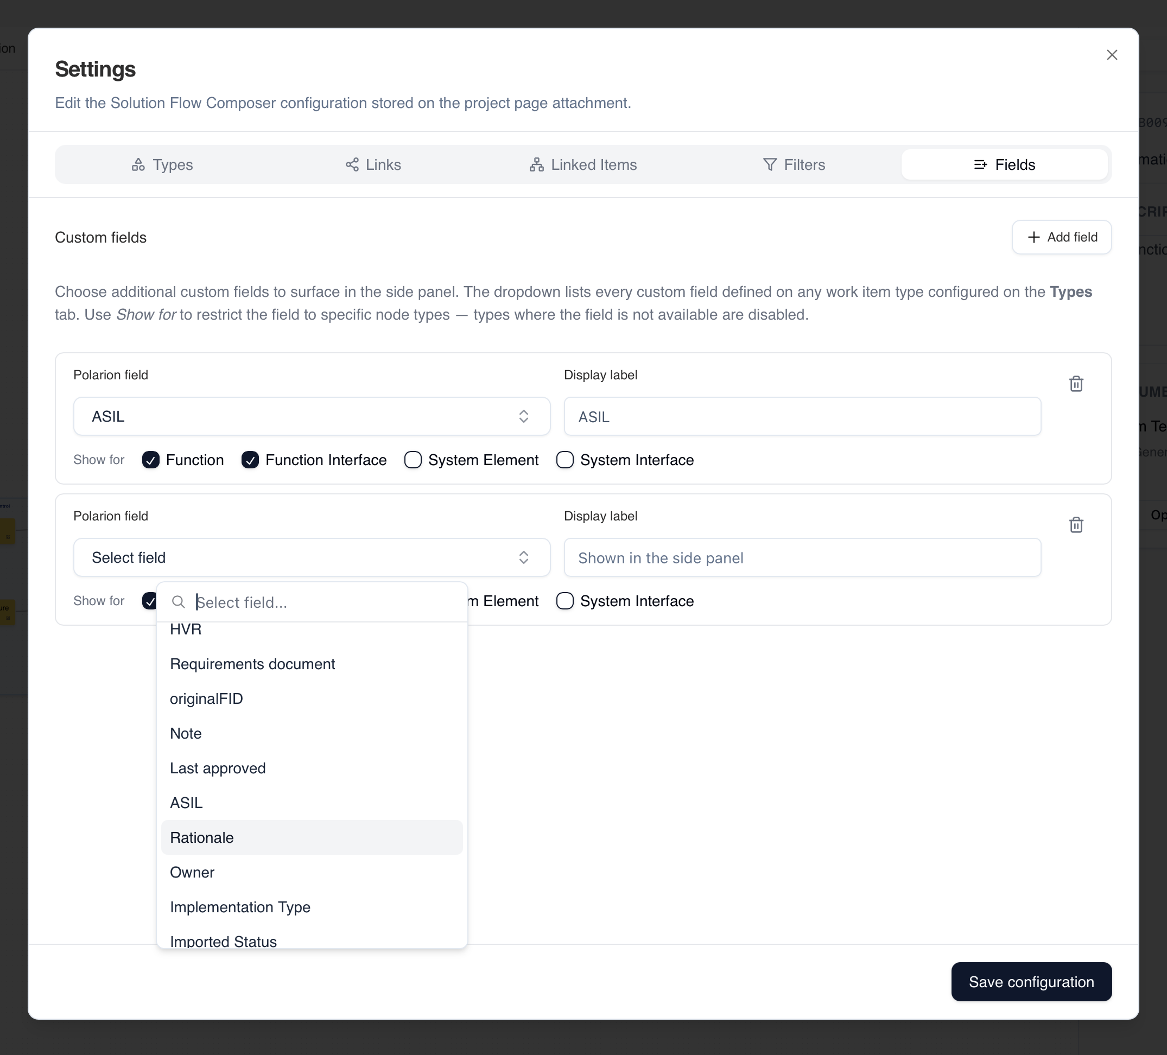
Task: Check System Element for the ASIL field
Action: click(413, 460)
